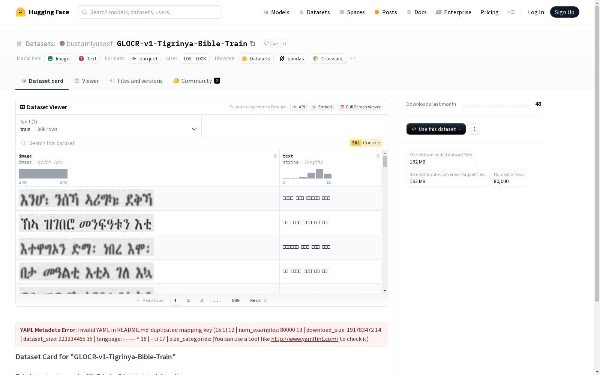
Task: Click the pandas library tag
Action: [x=292, y=58]
